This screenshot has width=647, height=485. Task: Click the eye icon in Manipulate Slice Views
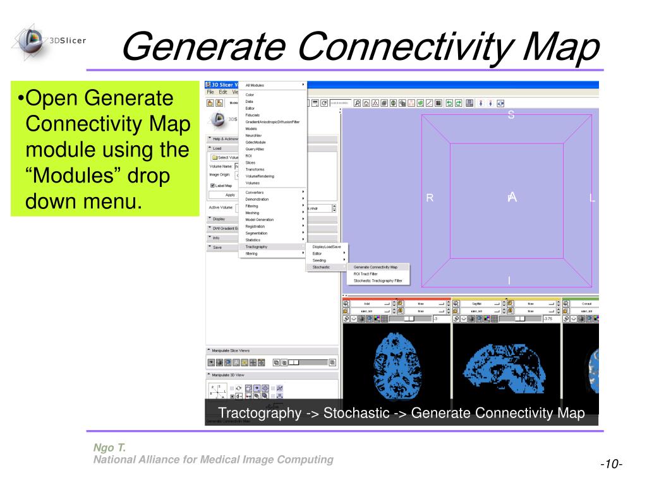211,362
